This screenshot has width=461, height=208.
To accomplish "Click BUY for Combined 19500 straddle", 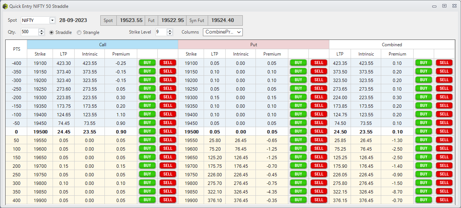I will pyautogui.click(x=424, y=131).
